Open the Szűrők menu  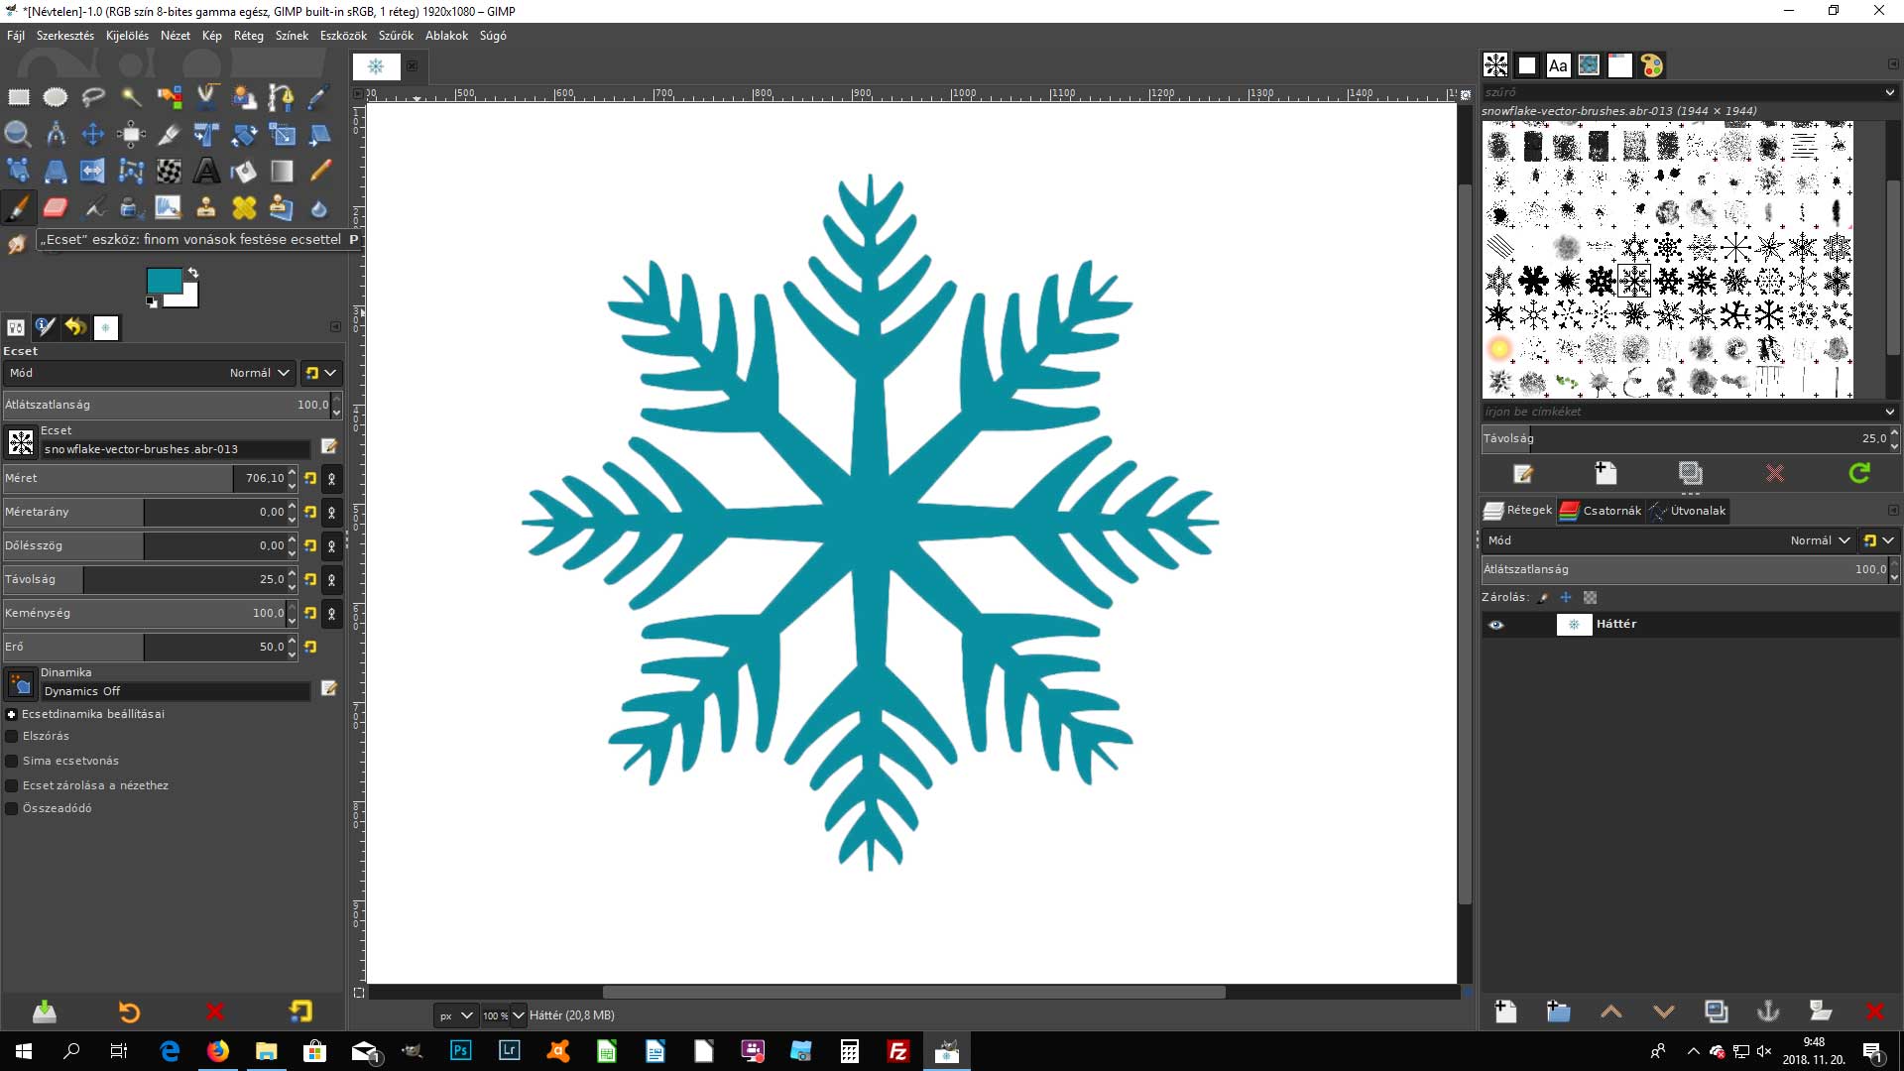tap(396, 36)
